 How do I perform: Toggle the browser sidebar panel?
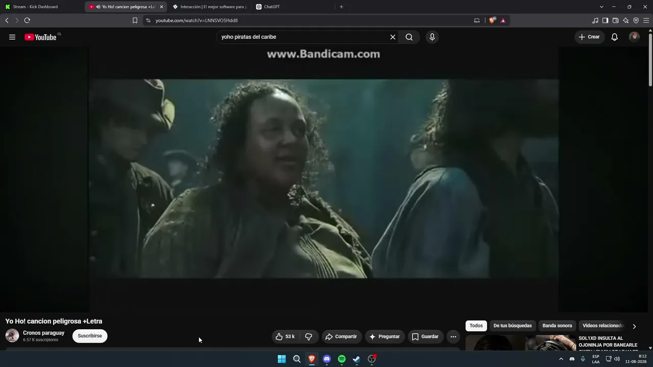(605, 20)
